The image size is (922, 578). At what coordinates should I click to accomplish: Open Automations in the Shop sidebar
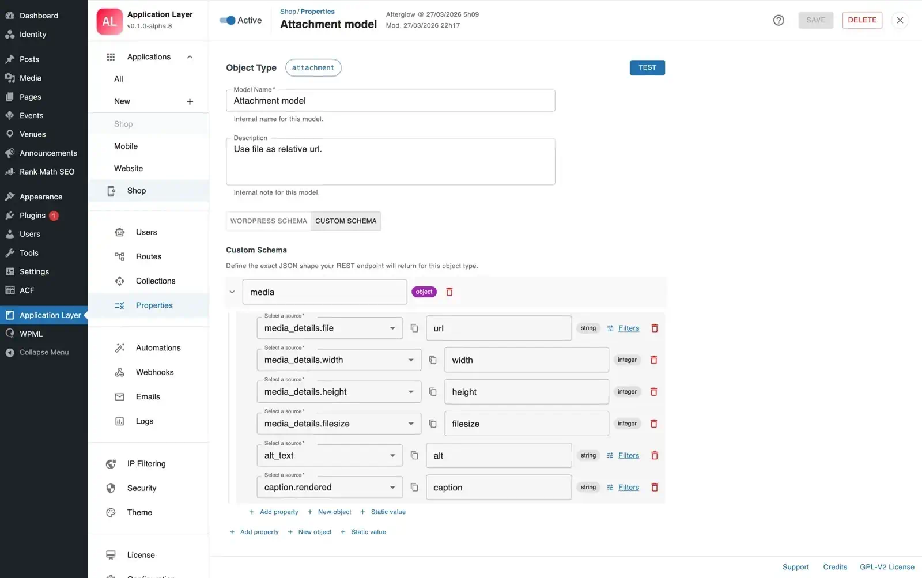point(158,347)
